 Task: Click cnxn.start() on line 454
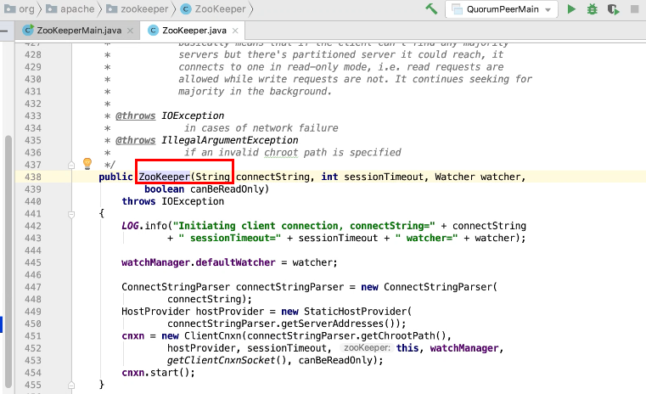tap(155, 373)
